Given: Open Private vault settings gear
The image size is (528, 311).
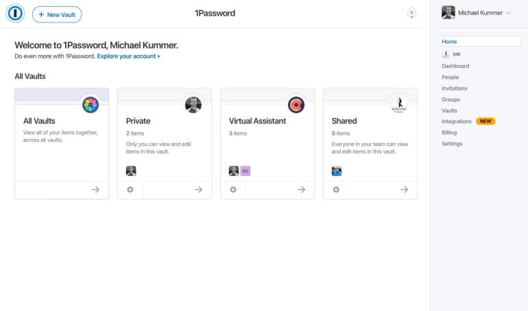Looking at the screenshot, I should pyautogui.click(x=130, y=190).
